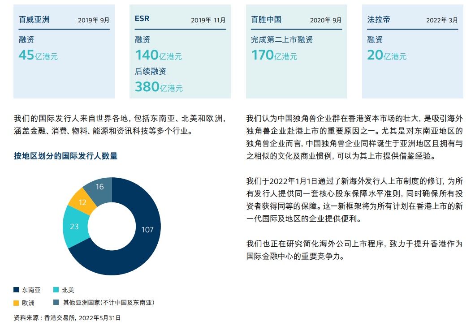This screenshot has width=475, height=334.
Task: Click the legend label 东南亚
Action: (31, 290)
